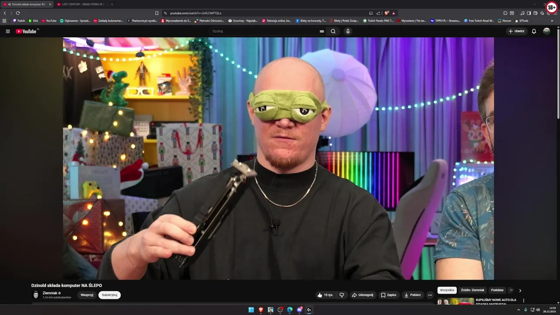
Task: Open Leo AI sparkle icon
Action: (542, 13)
